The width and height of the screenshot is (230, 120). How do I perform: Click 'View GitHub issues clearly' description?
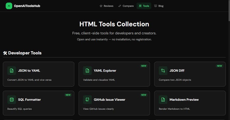[x=98, y=109]
